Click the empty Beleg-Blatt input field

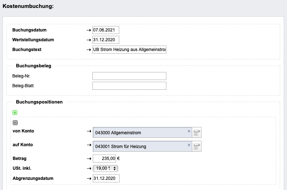click(129, 86)
